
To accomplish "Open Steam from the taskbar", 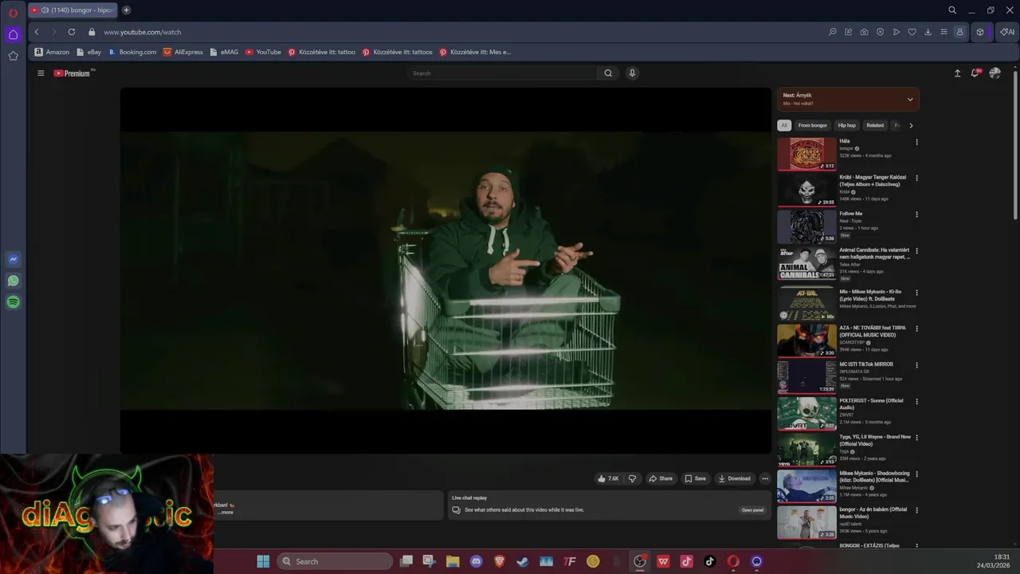I will coord(523,561).
